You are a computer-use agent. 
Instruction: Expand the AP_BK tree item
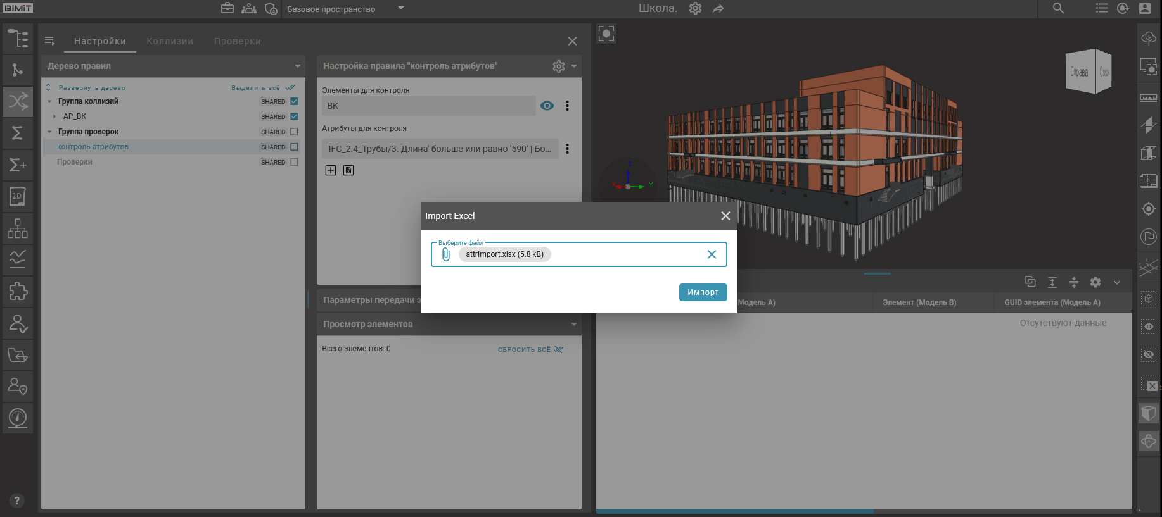pos(54,116)
